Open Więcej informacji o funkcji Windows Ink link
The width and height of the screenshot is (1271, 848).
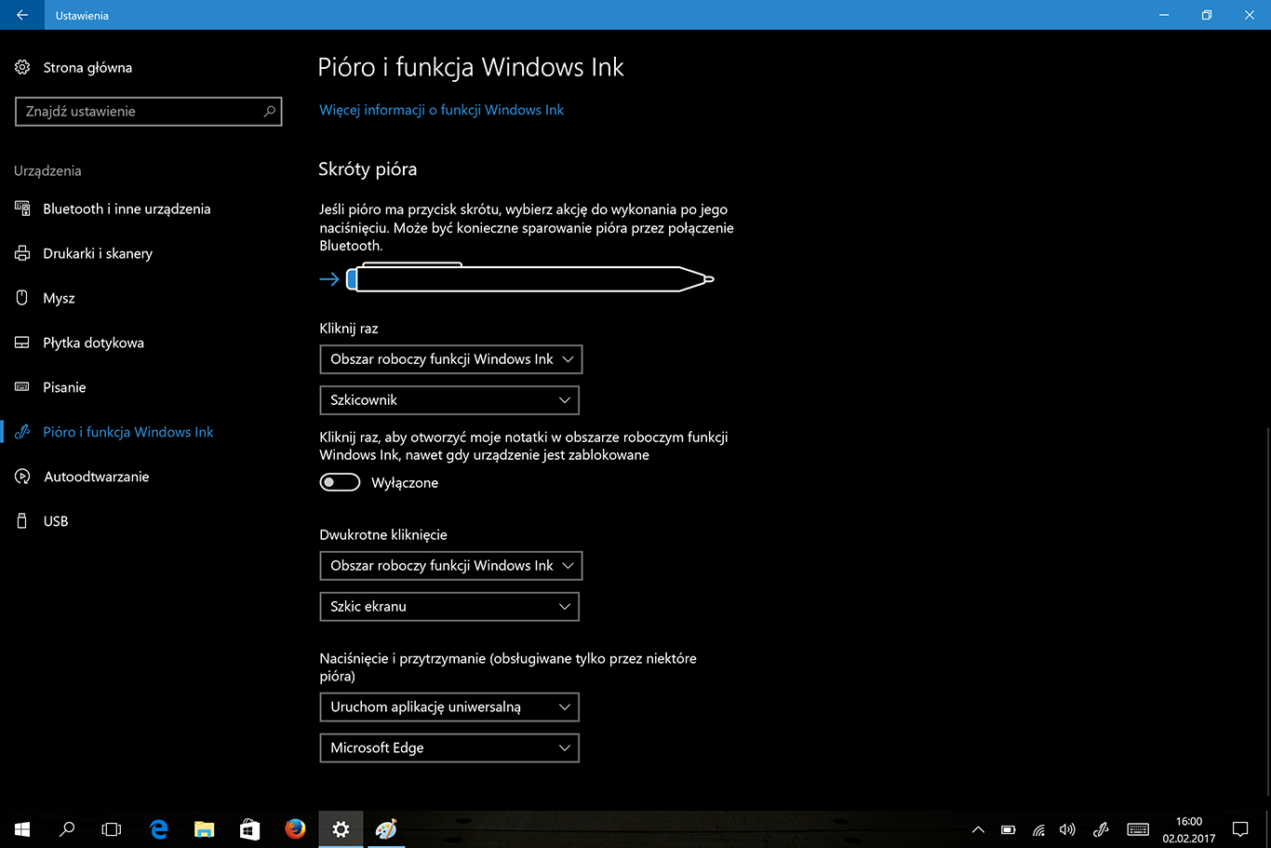click(x=441, y=110)
